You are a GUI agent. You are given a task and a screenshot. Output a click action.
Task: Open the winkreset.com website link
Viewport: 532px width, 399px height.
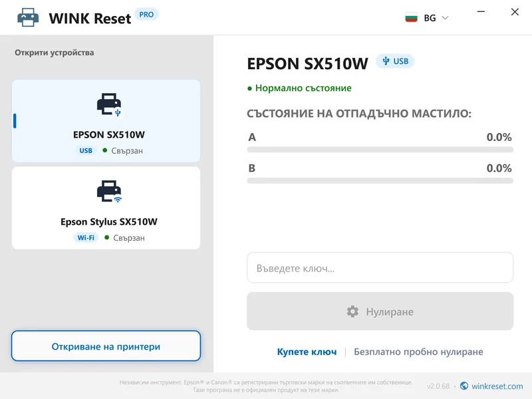coord(497,386)
